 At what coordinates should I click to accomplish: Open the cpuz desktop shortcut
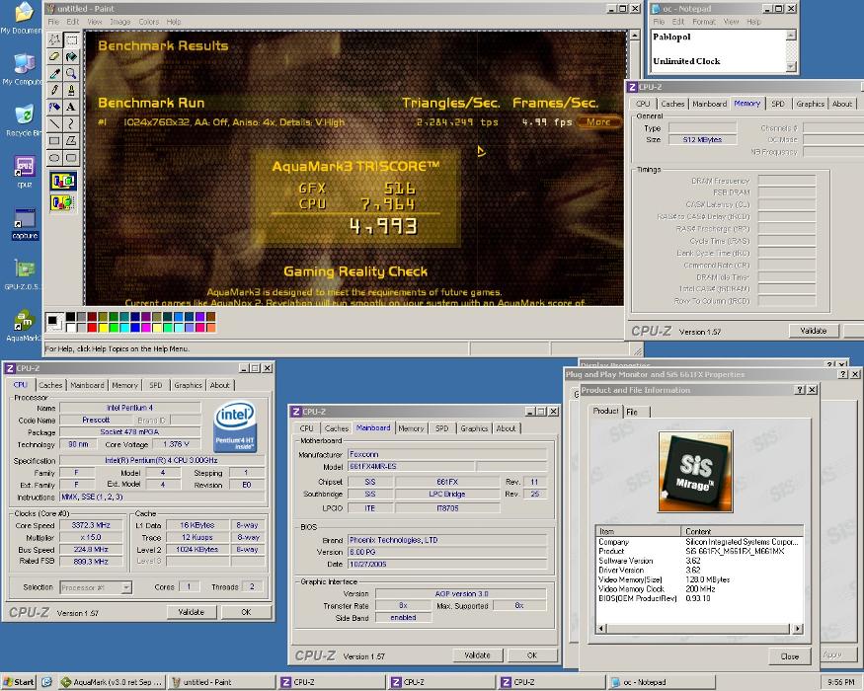tap(24, 172)
